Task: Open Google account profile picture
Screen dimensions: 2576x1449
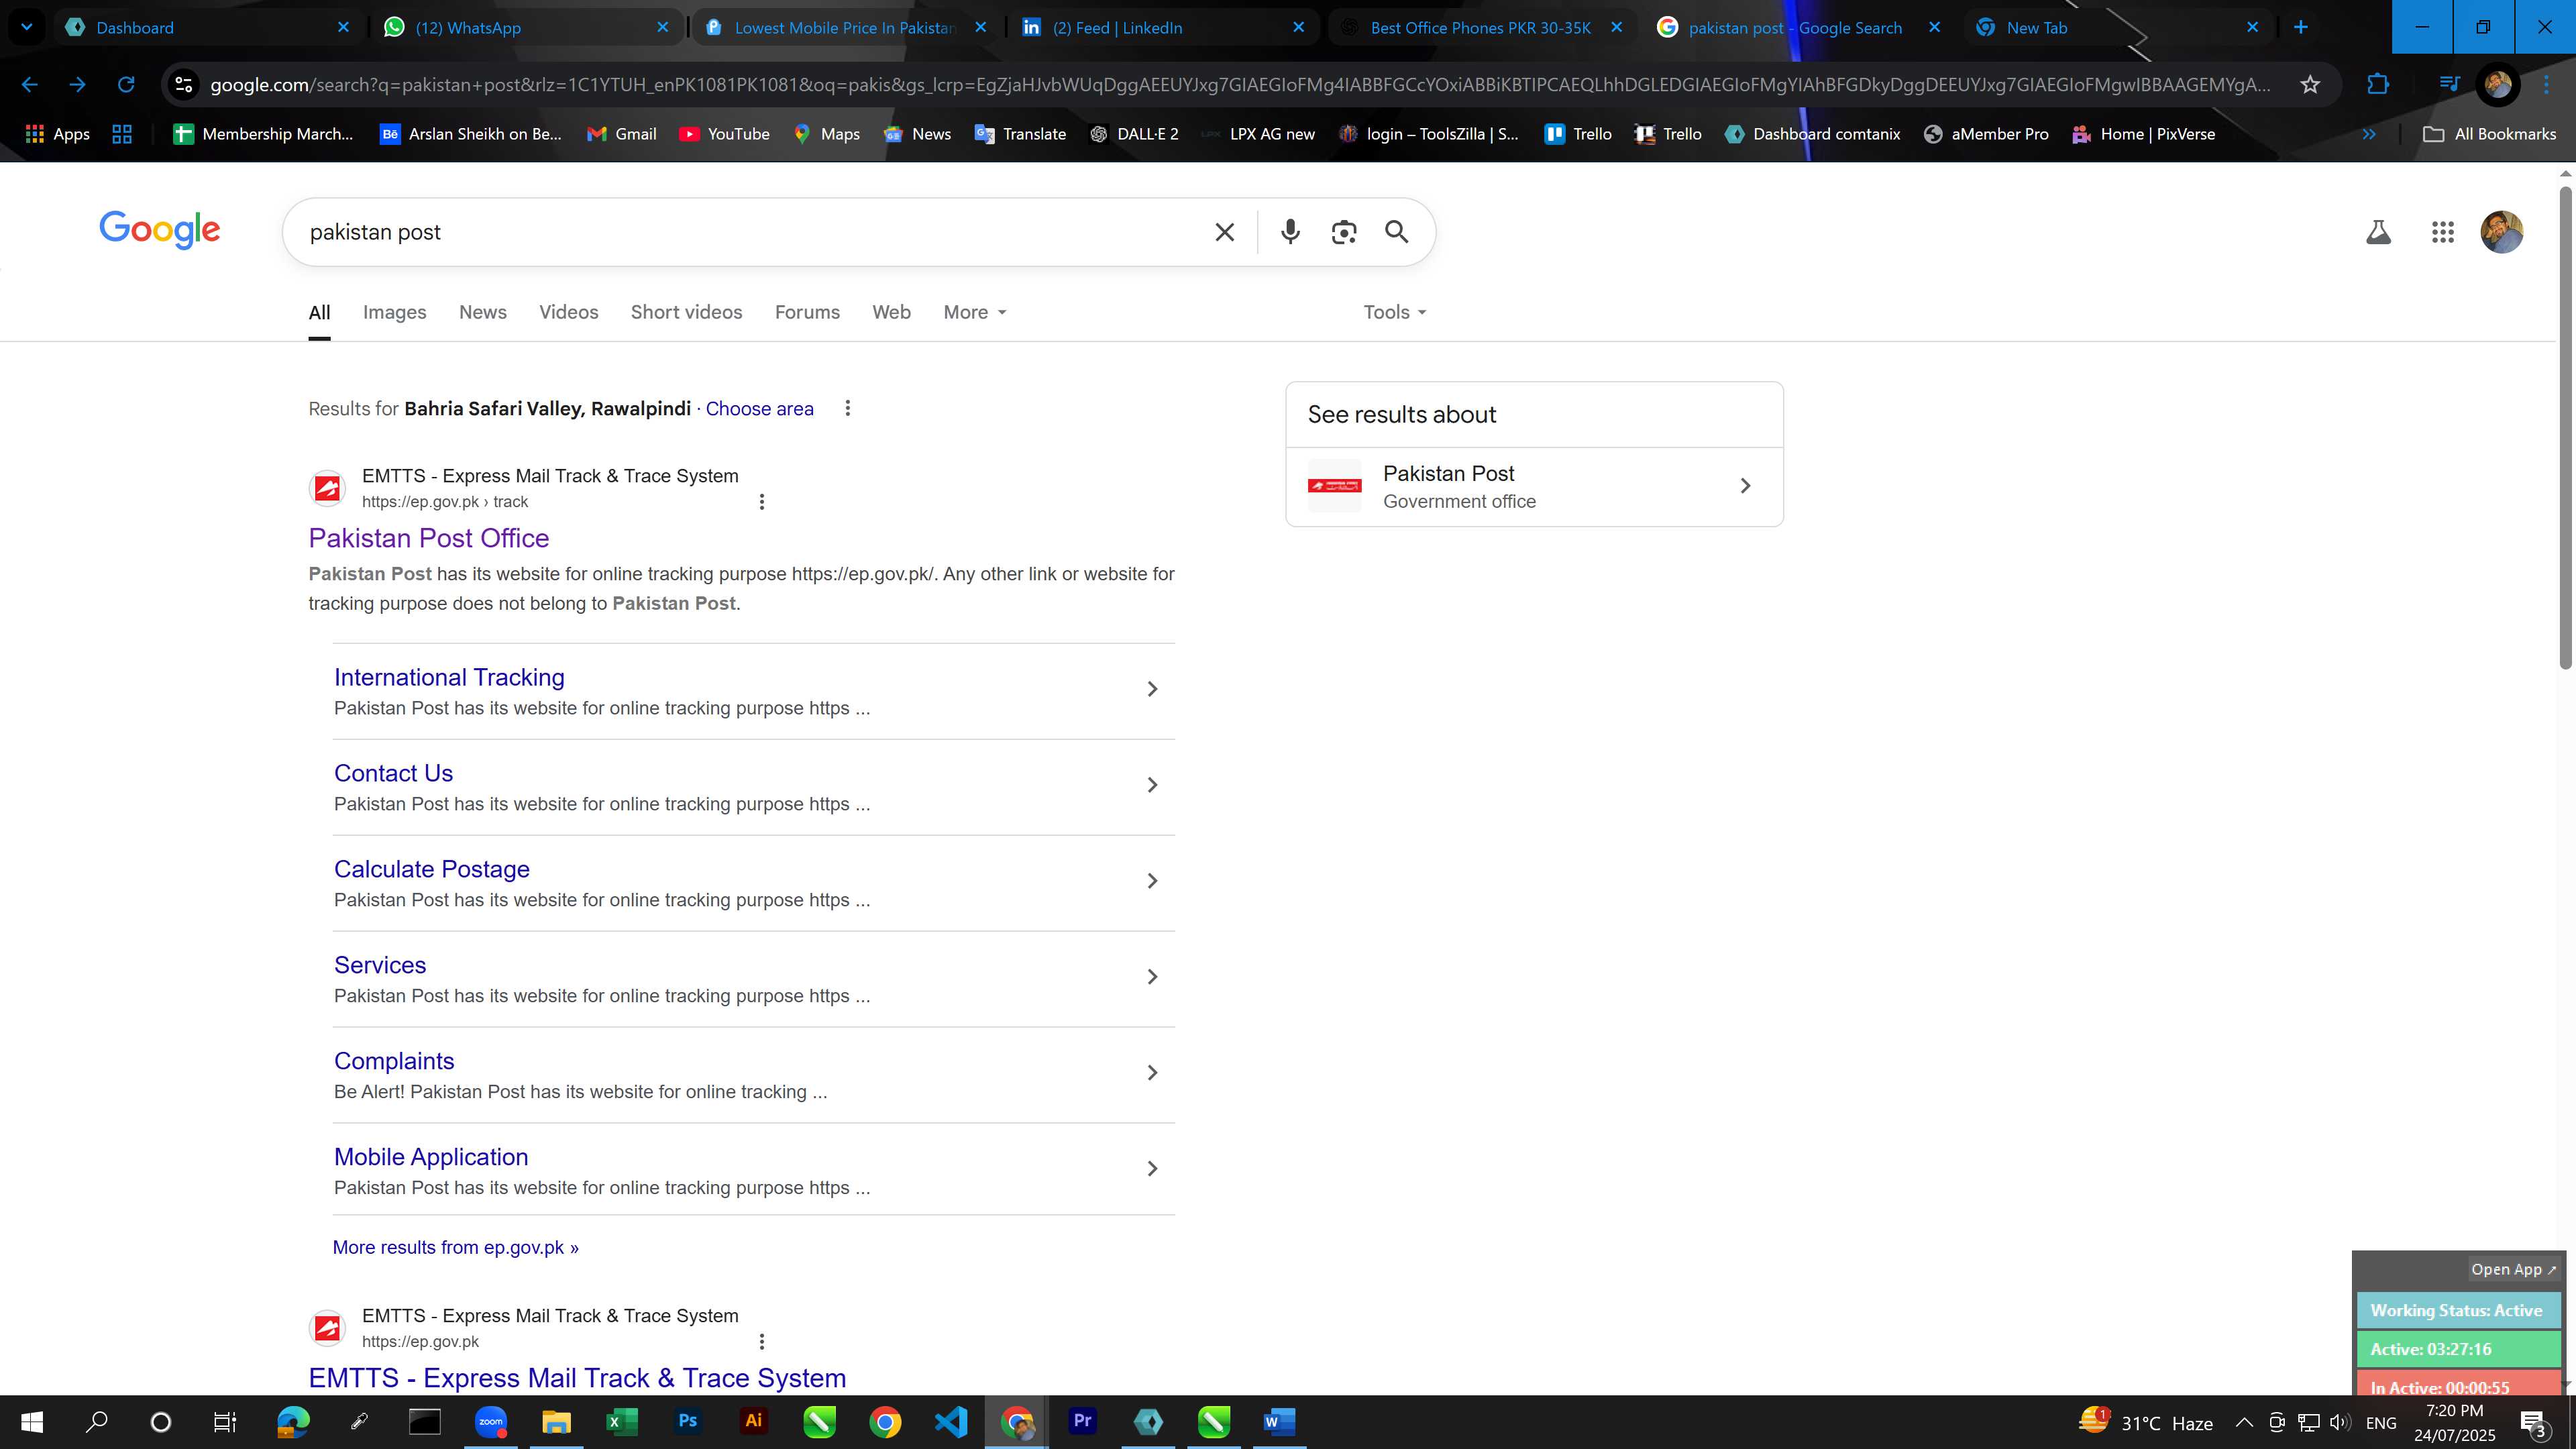Action: coord(2501,232)
